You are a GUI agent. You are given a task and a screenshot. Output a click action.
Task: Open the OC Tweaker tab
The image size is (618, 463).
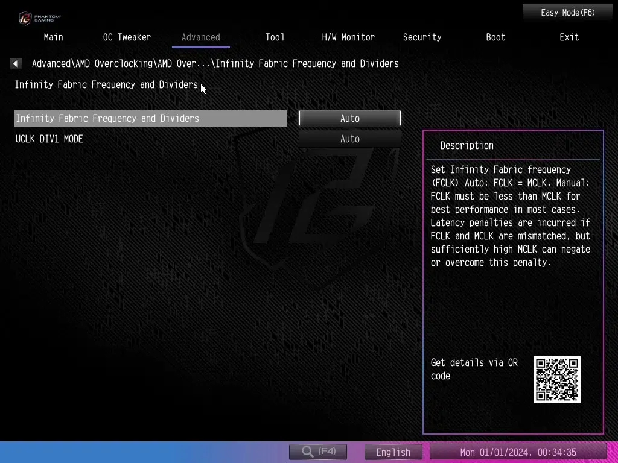coord(127,37)
